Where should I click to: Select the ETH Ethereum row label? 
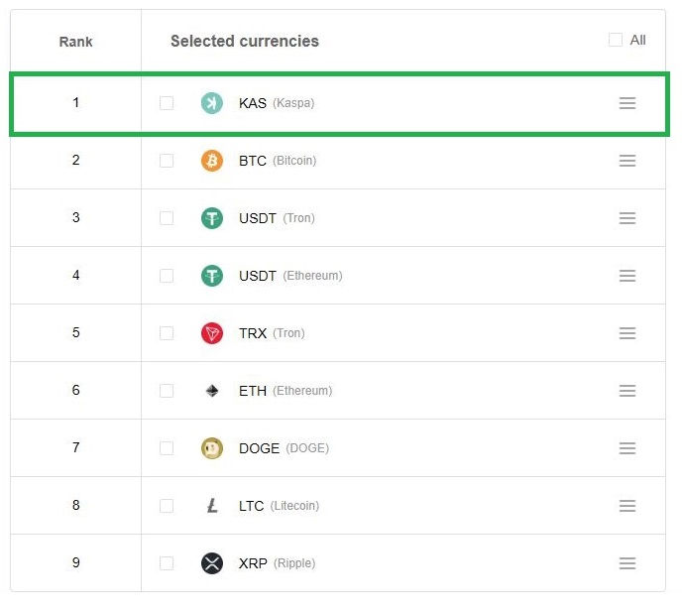[285, 391]
